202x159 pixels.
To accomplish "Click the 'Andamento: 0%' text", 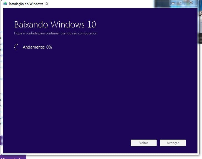I will point(37,47).
